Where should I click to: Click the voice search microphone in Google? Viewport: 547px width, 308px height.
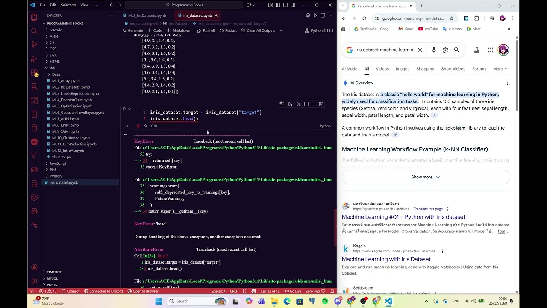[x=434, y=50]
